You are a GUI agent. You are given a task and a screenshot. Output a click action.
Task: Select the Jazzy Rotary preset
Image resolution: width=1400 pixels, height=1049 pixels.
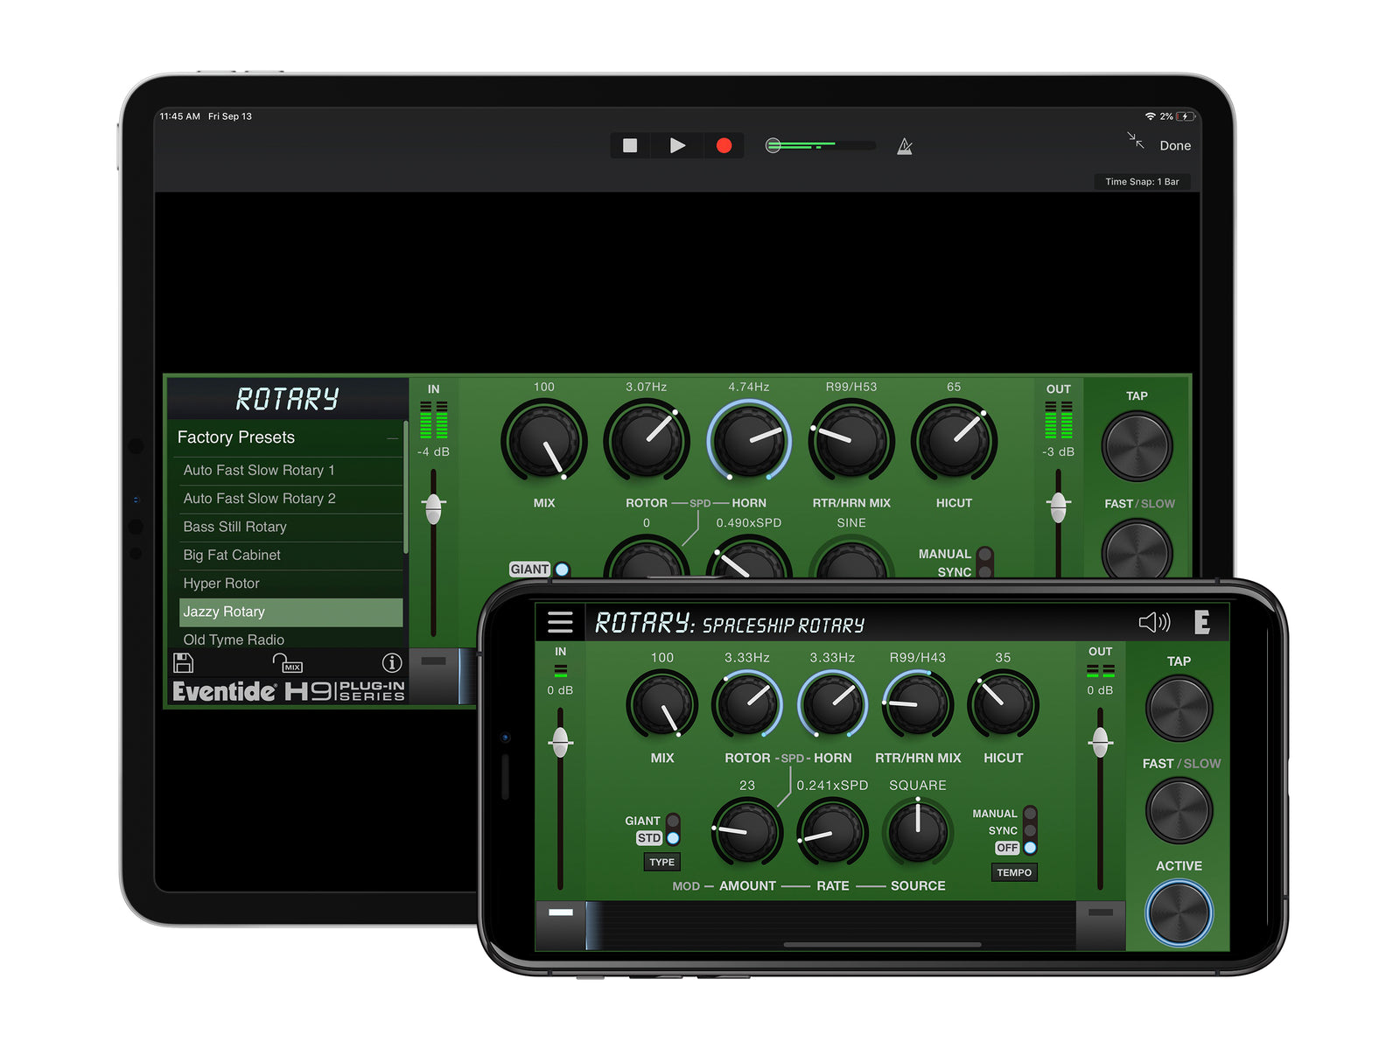290,612
